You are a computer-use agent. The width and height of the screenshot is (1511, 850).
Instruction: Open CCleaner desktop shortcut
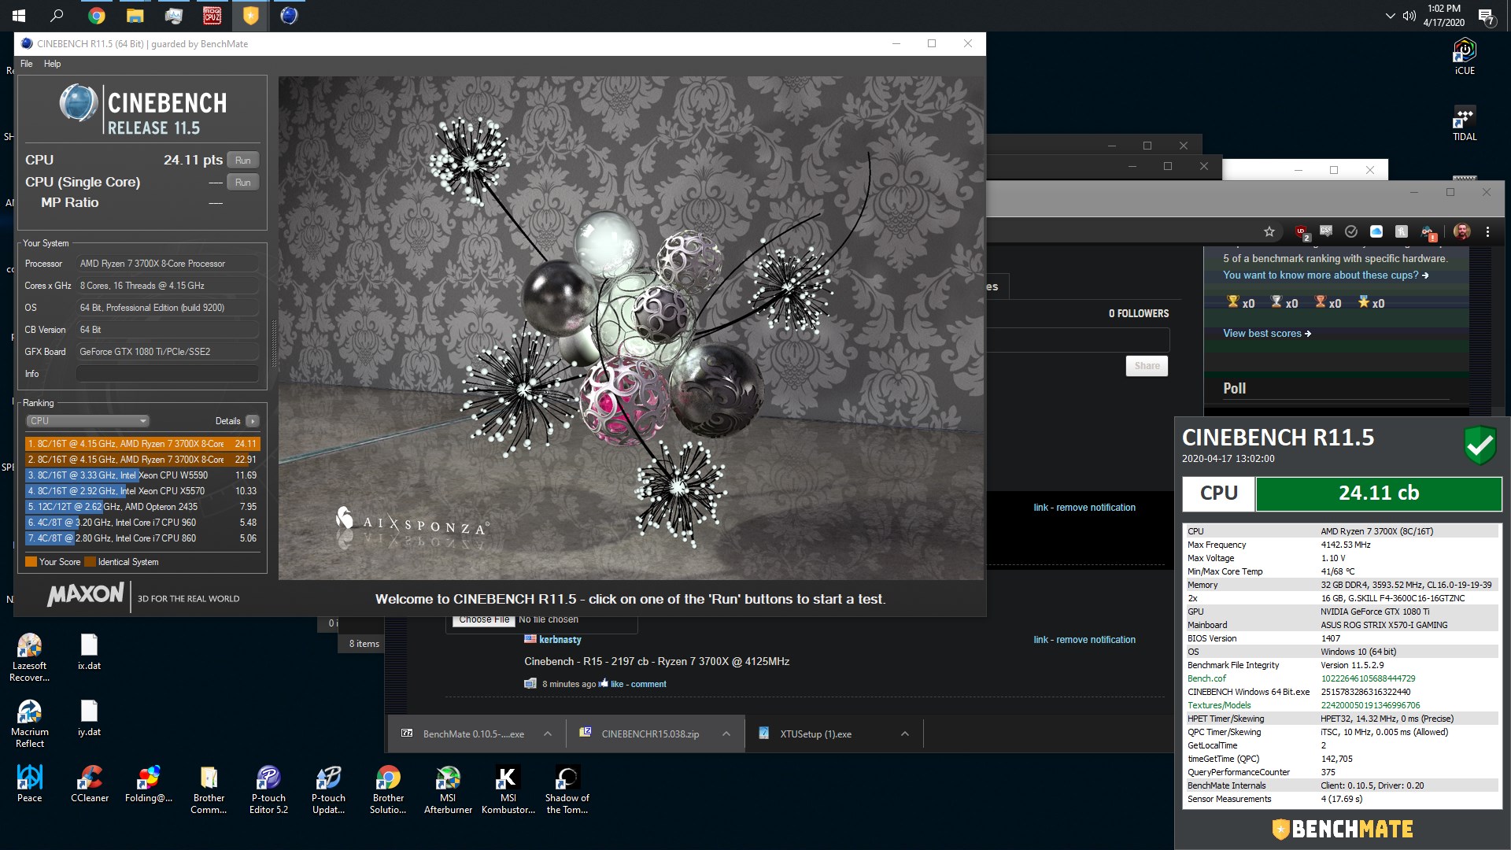pyautogui.click(x=90, y=784)
